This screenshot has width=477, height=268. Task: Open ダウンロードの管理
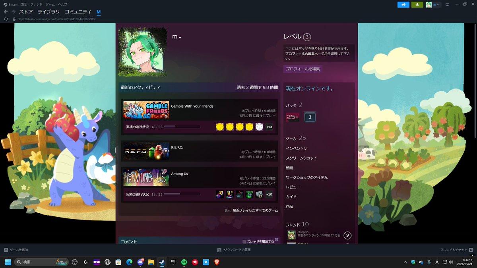point(234,250)
